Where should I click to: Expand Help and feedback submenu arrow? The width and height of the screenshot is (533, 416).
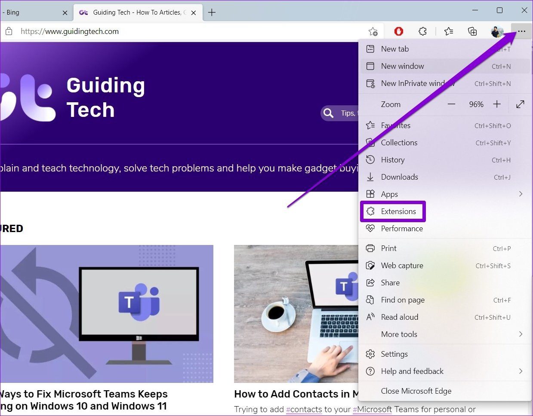(521, 371)
